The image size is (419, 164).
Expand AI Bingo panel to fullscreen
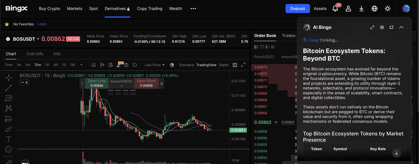tap(372, 27)
